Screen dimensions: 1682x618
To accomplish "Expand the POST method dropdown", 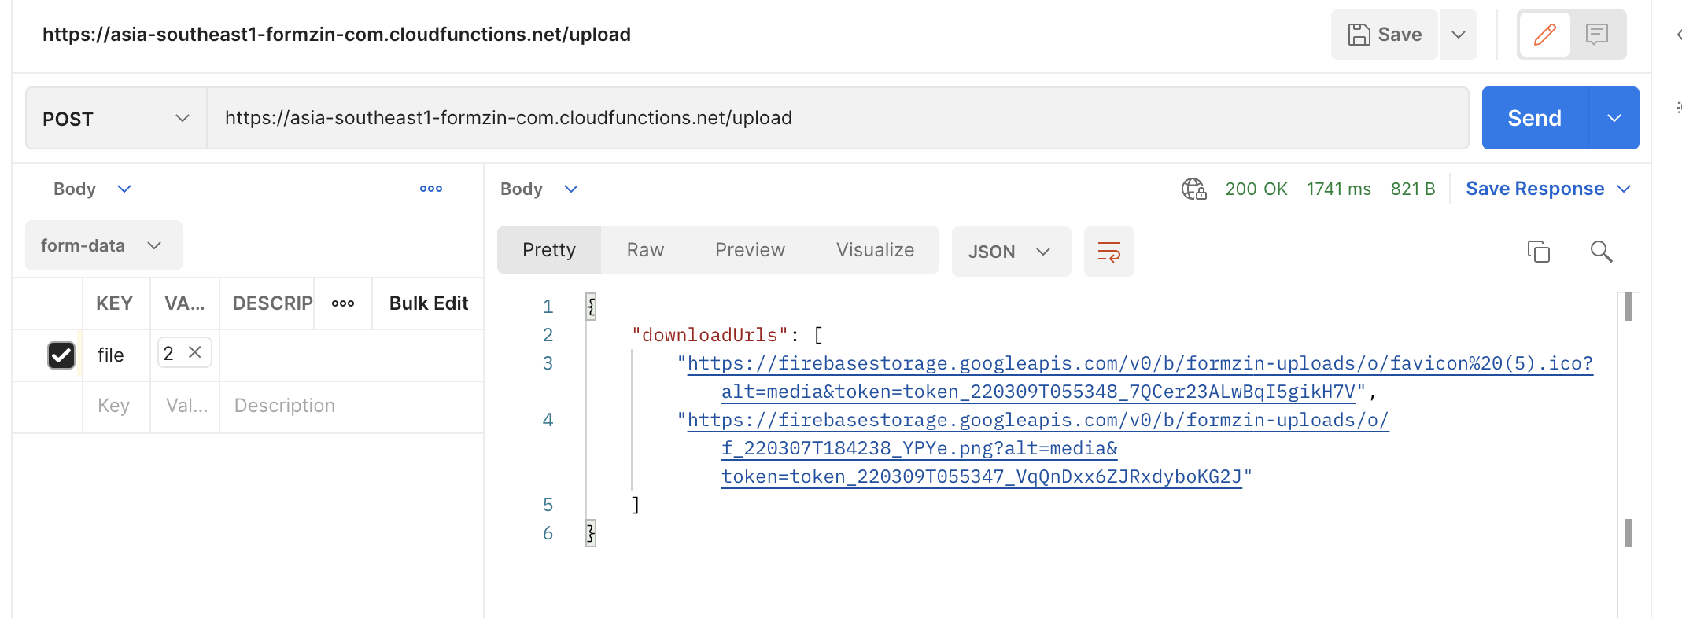I will pos(116,119).
